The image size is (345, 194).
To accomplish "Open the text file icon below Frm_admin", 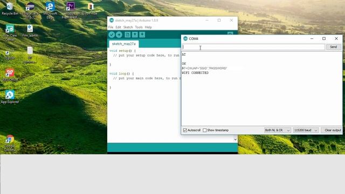I will [30, 55].
